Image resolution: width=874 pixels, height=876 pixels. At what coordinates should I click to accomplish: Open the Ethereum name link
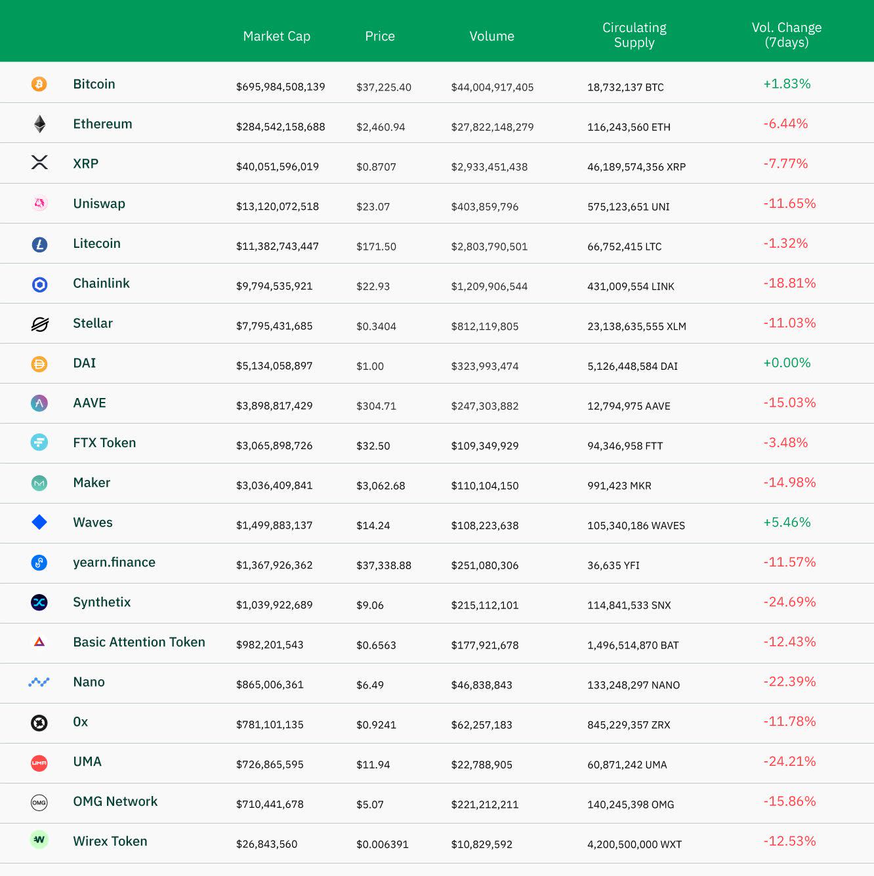click(x=102, y=124)
